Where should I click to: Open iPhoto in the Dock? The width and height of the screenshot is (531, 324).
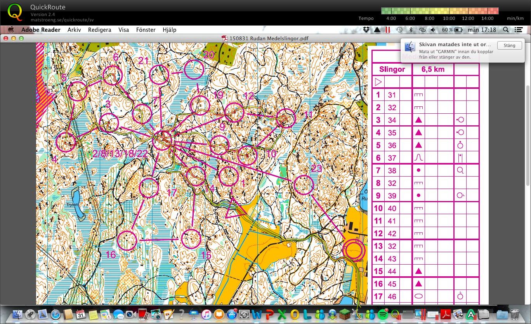pyautogui.click(x=156, y=315)
